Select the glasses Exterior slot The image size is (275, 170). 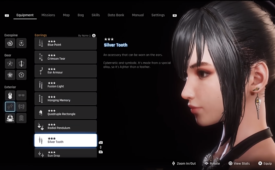pyautogui.click(x=22, y=95)
